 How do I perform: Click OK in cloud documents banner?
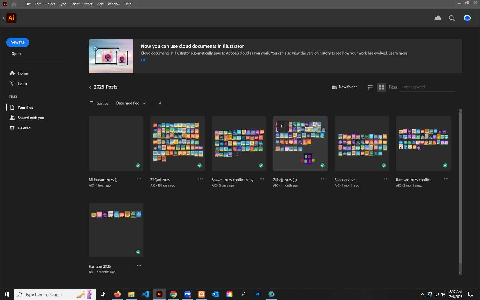143,60
